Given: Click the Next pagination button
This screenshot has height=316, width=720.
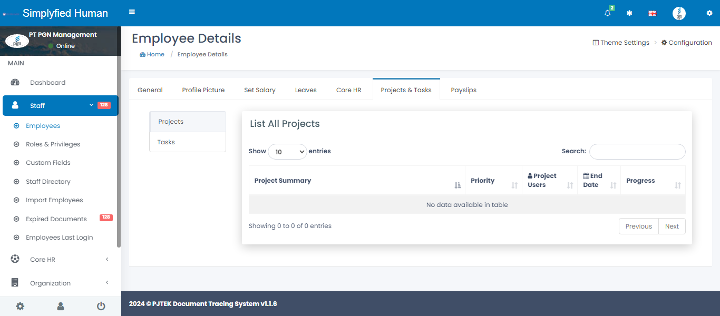Looking at the screenshot, I should (x=672, y=226).
